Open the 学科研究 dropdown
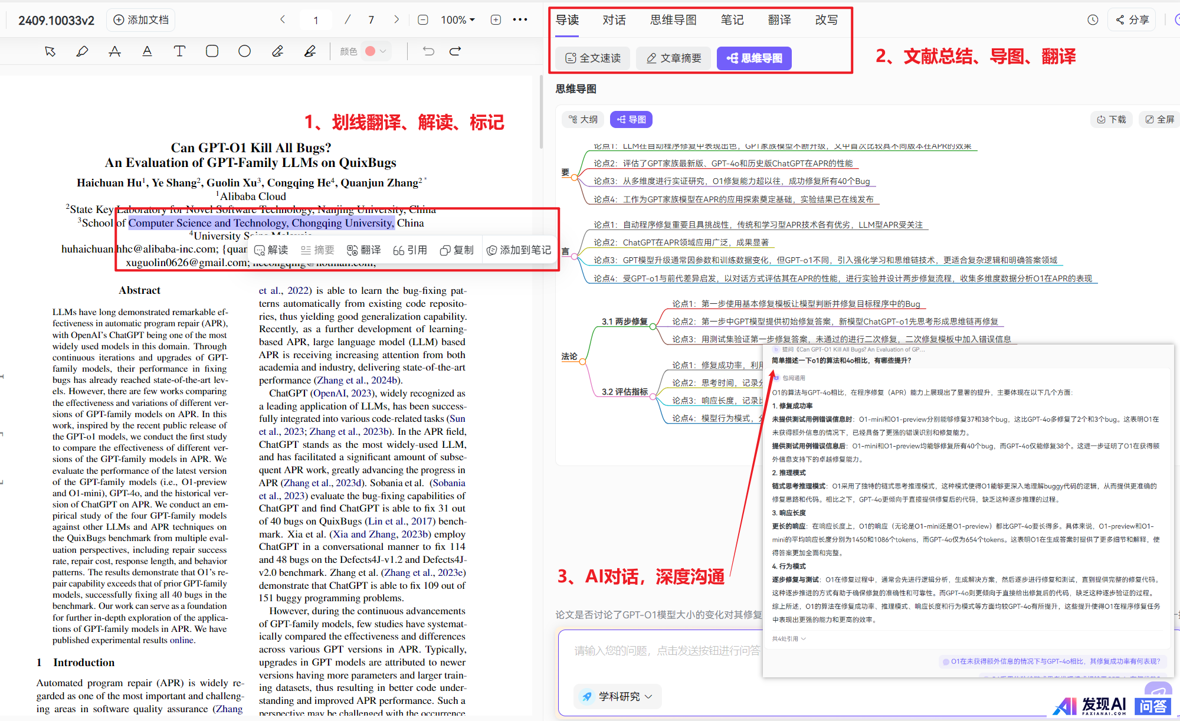The width and height of the screenshot is (1180, 721). pyautogui.click(x=618, y=697)
